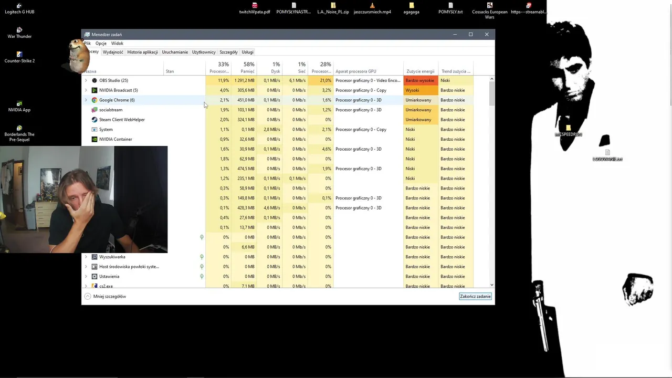672x378 pixels.
Task: Switch to the Wydajność tab
Action: coord(113,52)
